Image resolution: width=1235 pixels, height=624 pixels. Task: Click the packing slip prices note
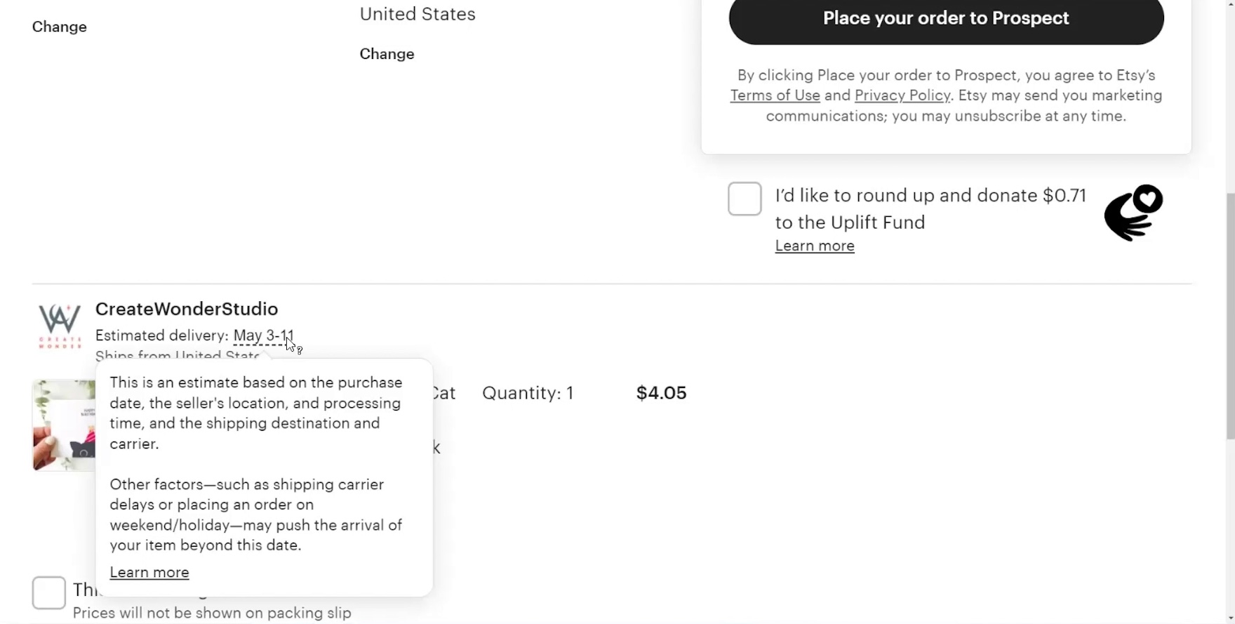[212, 613]
